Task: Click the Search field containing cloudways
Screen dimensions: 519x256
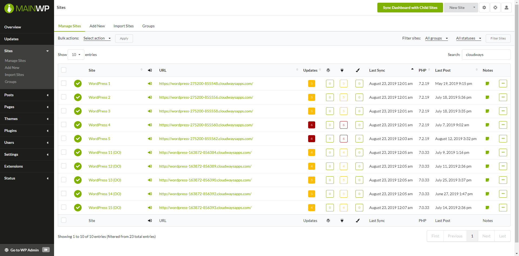Action: [x=486, y=55]
